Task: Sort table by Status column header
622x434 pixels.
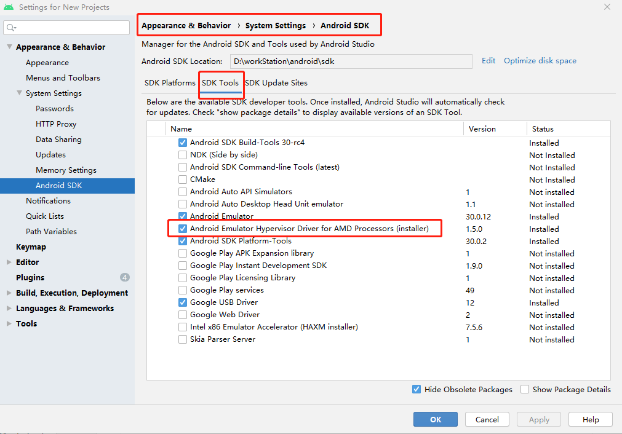Action: 568,129
